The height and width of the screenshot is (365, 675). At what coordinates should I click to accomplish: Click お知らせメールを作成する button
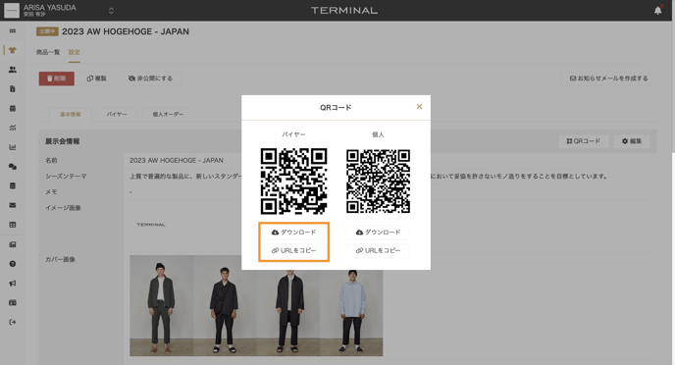(x=608, y=78)
